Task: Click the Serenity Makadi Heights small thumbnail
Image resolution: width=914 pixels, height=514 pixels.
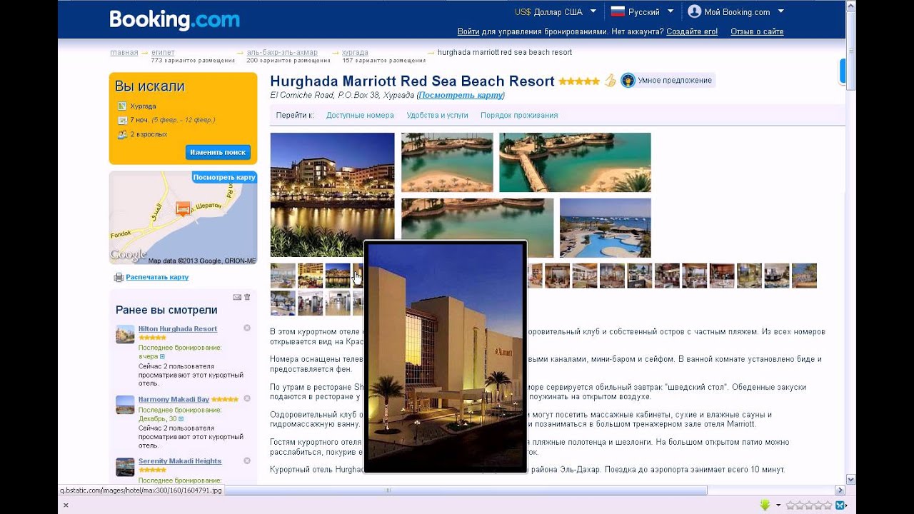Action: point(125,467)
